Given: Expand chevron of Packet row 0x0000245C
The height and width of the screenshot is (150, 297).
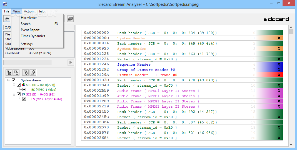Looking at the screenshot, I should [x=279, y=117].
